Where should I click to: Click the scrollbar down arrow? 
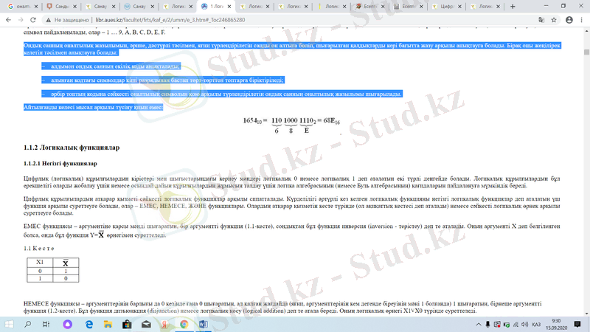[x=586, y=313]
